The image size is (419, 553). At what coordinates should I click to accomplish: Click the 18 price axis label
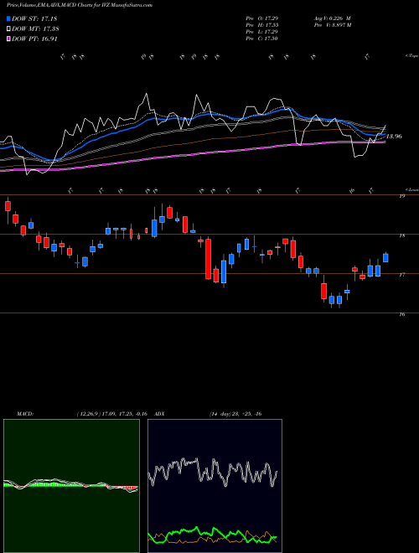[x=401, y=235]
